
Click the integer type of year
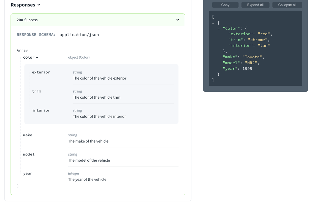pos(74,173)
